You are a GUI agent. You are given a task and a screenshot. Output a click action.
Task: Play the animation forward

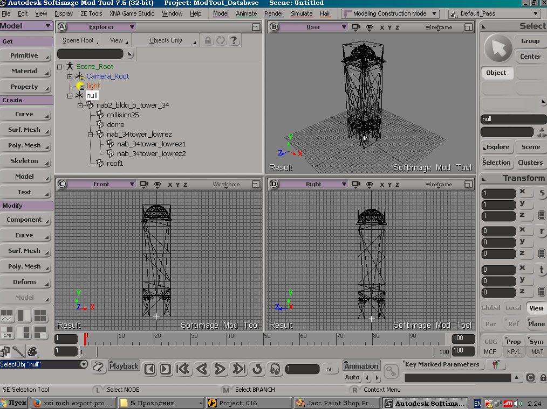pos(220,369)
